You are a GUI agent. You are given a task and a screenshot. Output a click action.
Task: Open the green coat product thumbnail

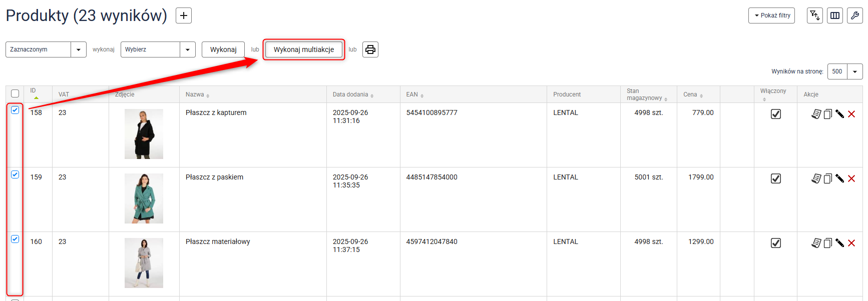pos(144,198)
